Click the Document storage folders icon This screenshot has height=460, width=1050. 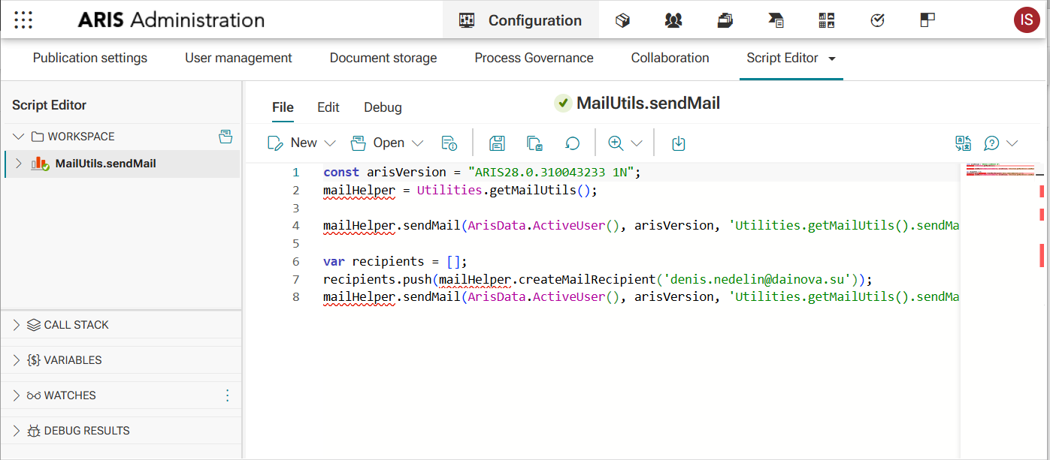click(x=724, y=20)
